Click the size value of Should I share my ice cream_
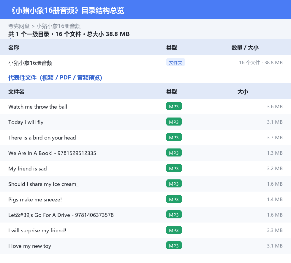The image size is (291, 263). pyautogui.click(x=275, y=184)
